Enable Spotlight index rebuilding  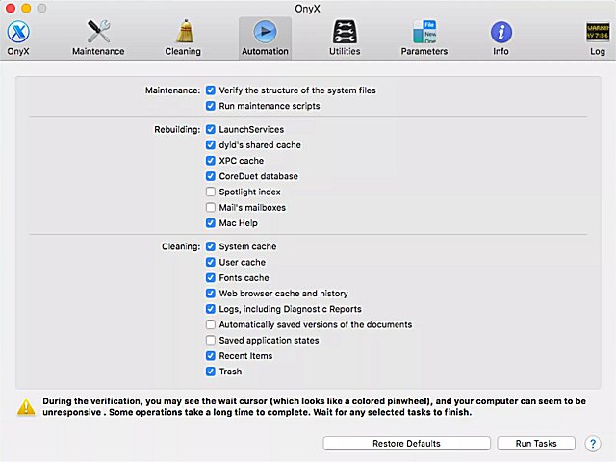point(211,192)
